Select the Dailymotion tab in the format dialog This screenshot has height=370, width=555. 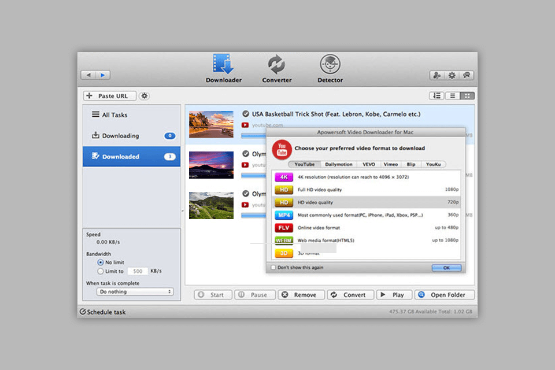pyautogui.click(x=338, y=164)
